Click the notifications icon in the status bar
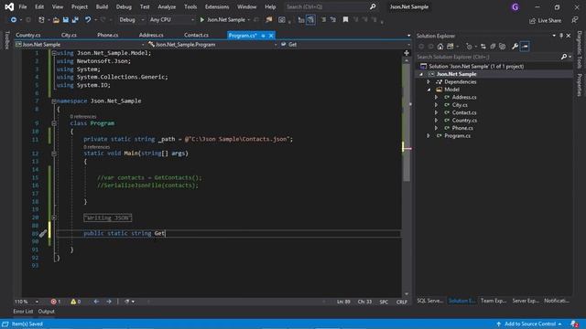The image size is (586, 329). [x=574, y=324]
